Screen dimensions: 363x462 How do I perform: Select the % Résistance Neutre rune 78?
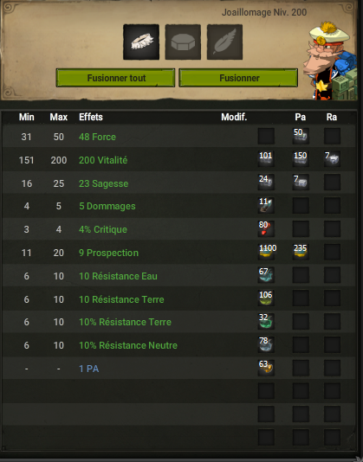[266, 344]
